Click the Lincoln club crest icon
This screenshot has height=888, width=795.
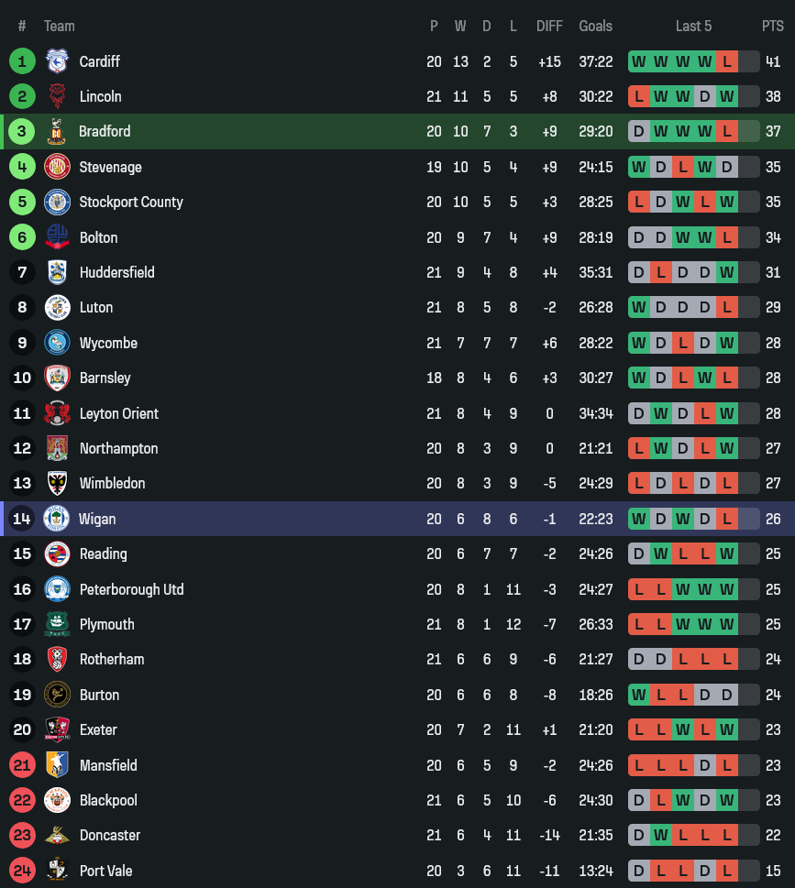click(57, 96)
